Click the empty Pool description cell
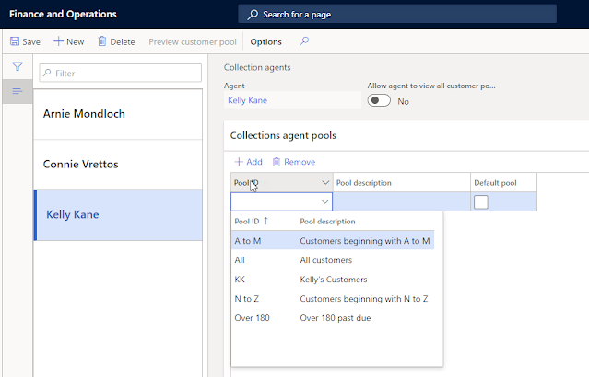589x377 pixels. click(402, 201)
